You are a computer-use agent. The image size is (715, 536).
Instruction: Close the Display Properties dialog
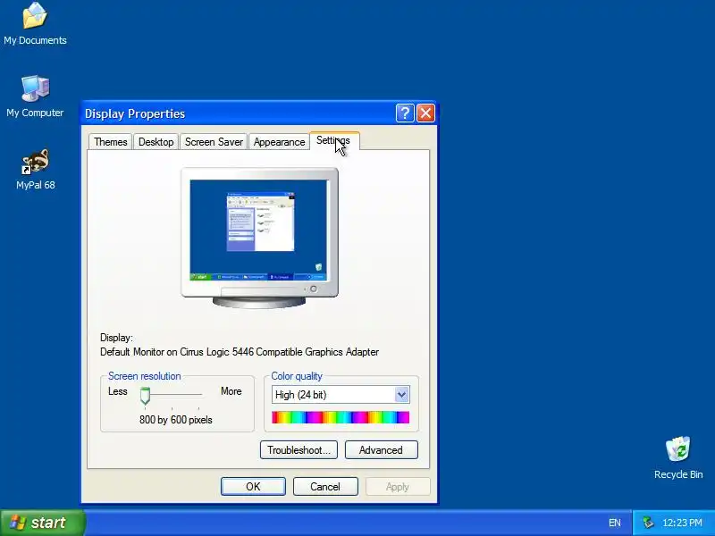coord(426,113)
